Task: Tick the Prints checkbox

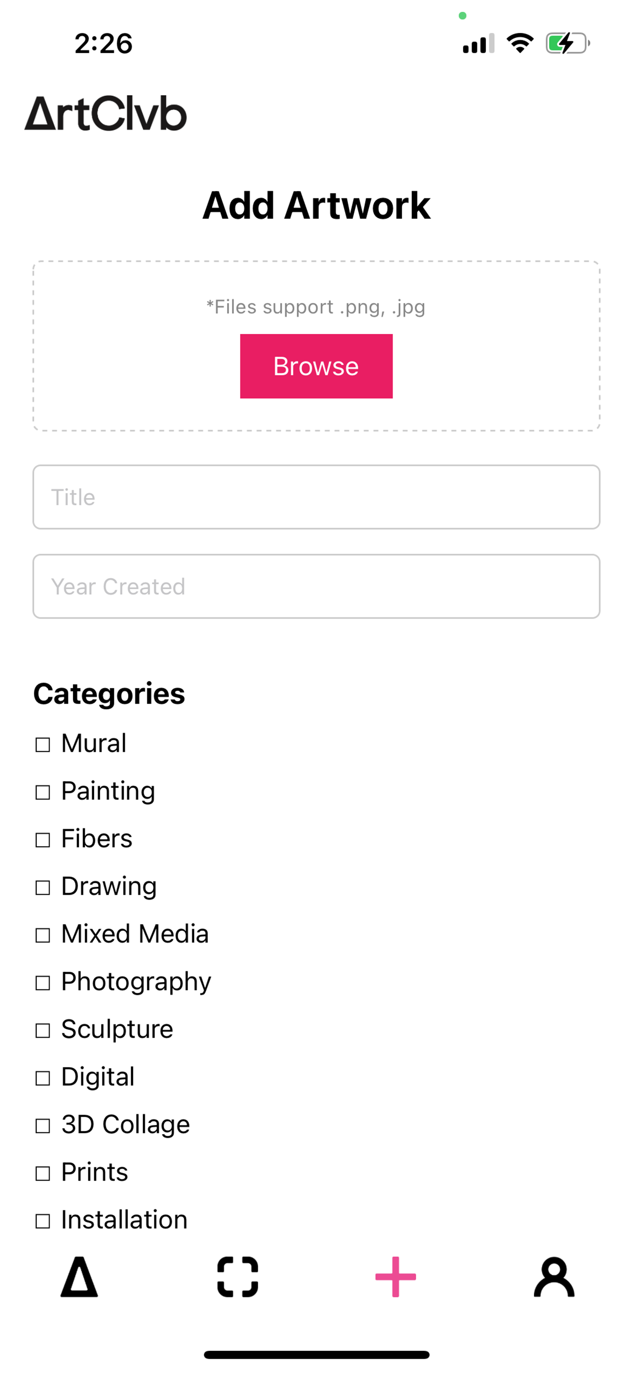Action: point(43,1173)
